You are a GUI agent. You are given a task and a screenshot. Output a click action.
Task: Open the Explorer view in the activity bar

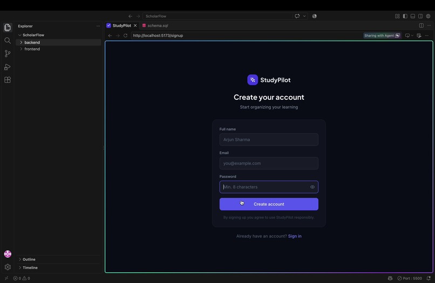8,27
